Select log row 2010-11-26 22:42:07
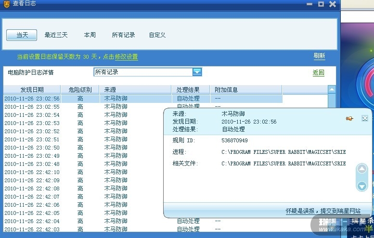The image size is (374, 238). [x=83, y=197]
